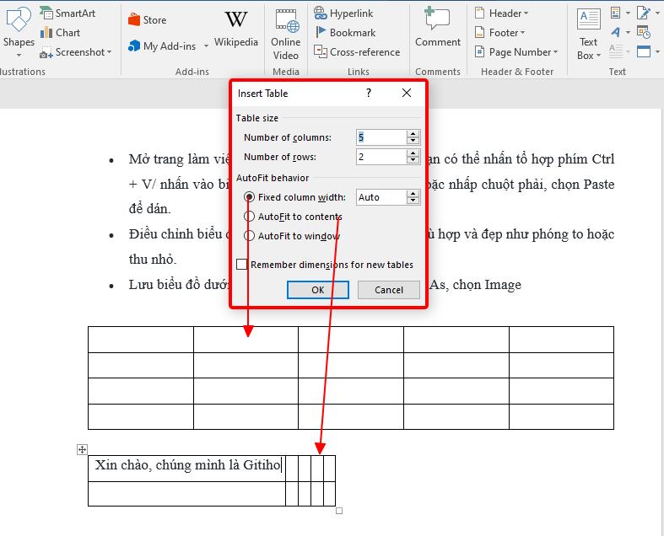Expand the WordArt dropdown arrow
664x536 pixels.
click(x=628, y=33)
